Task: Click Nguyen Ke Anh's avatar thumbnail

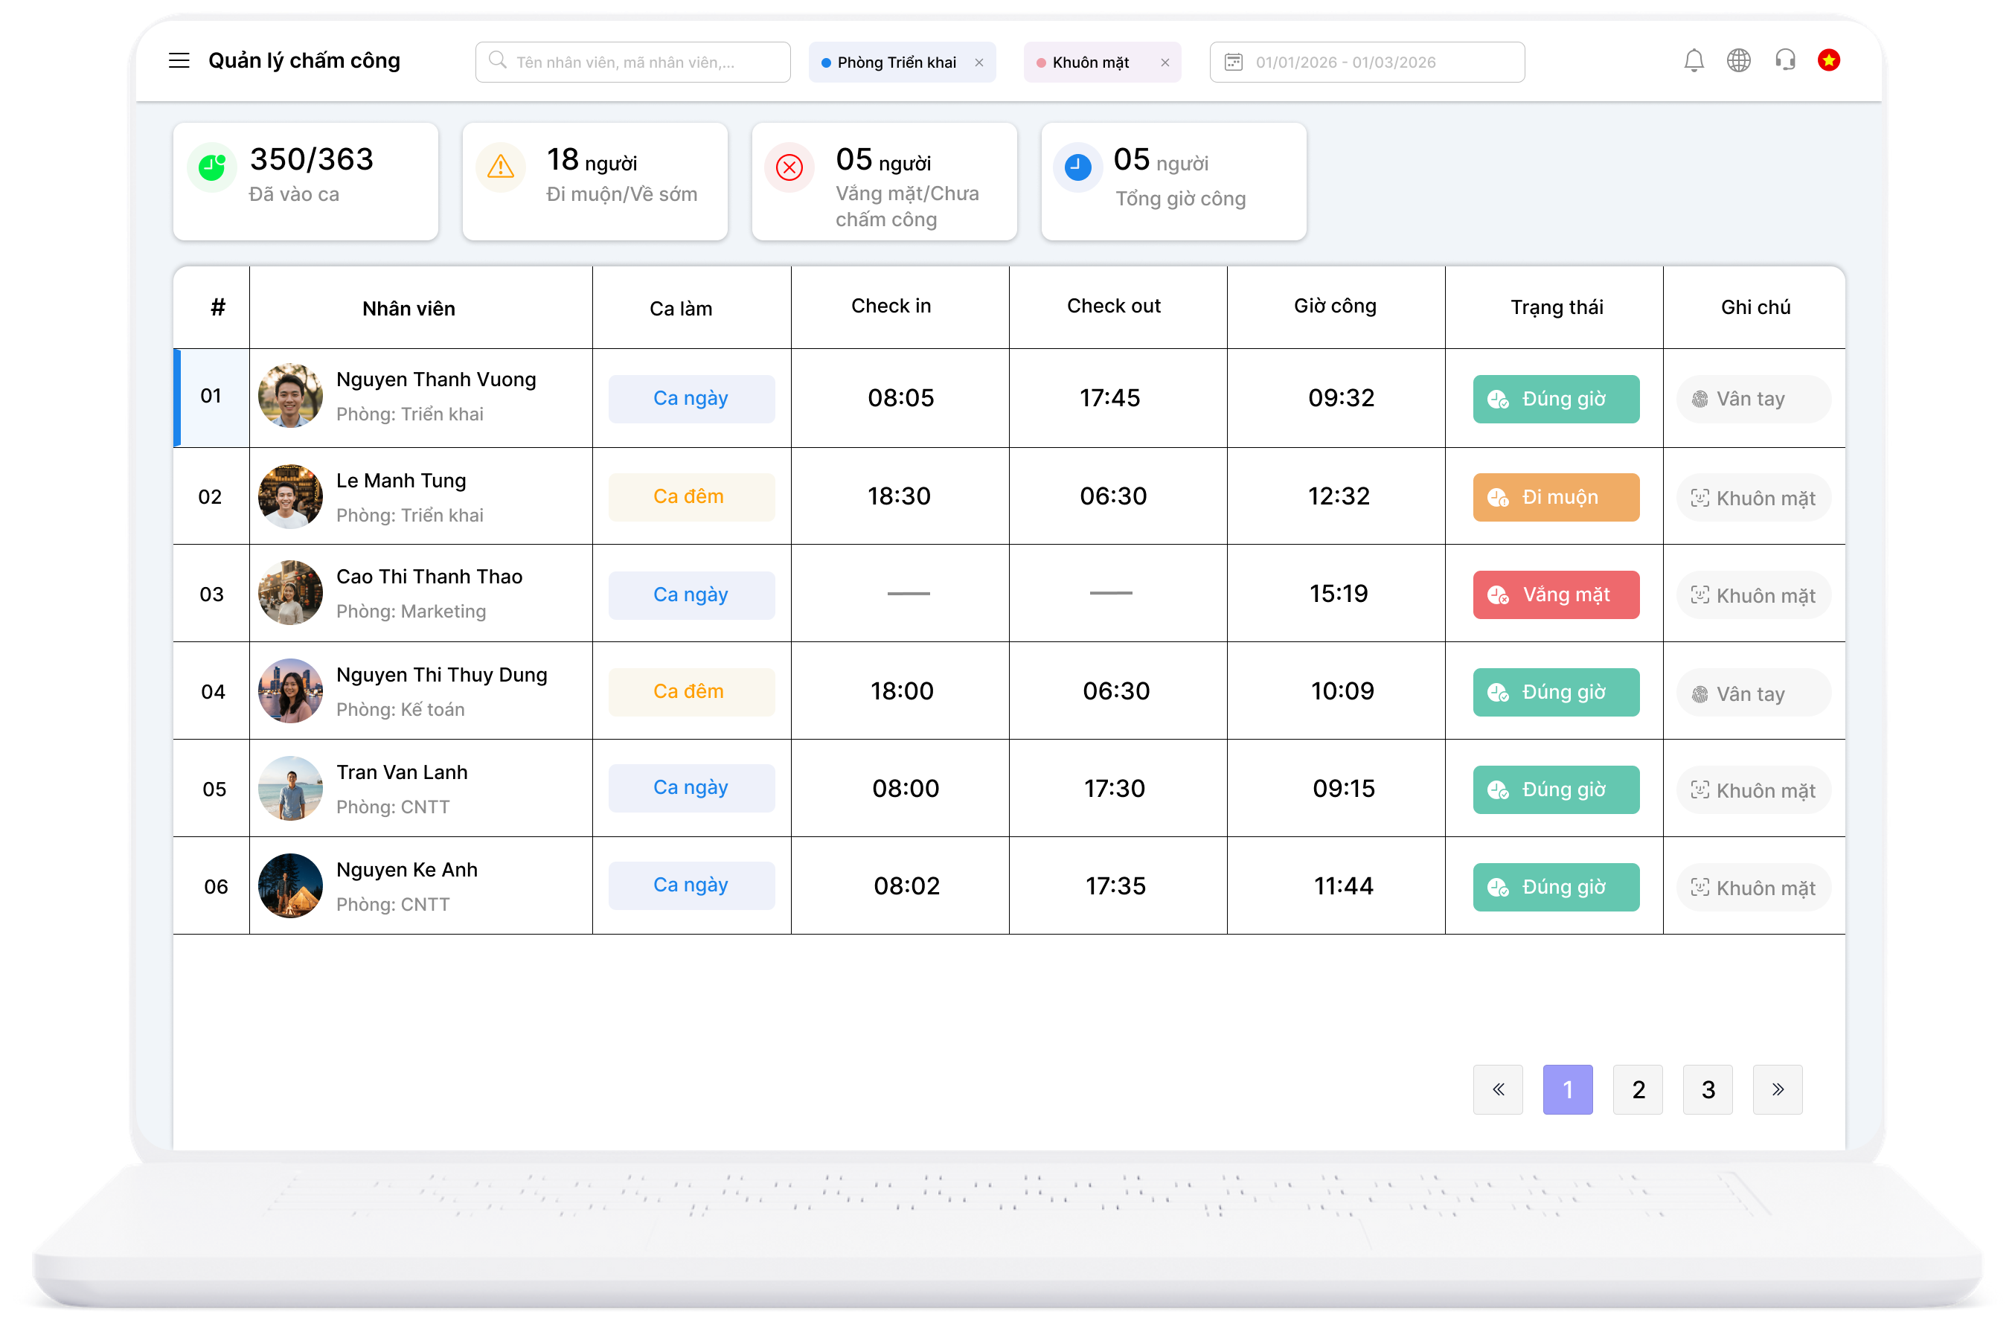Action: (289, 885)
